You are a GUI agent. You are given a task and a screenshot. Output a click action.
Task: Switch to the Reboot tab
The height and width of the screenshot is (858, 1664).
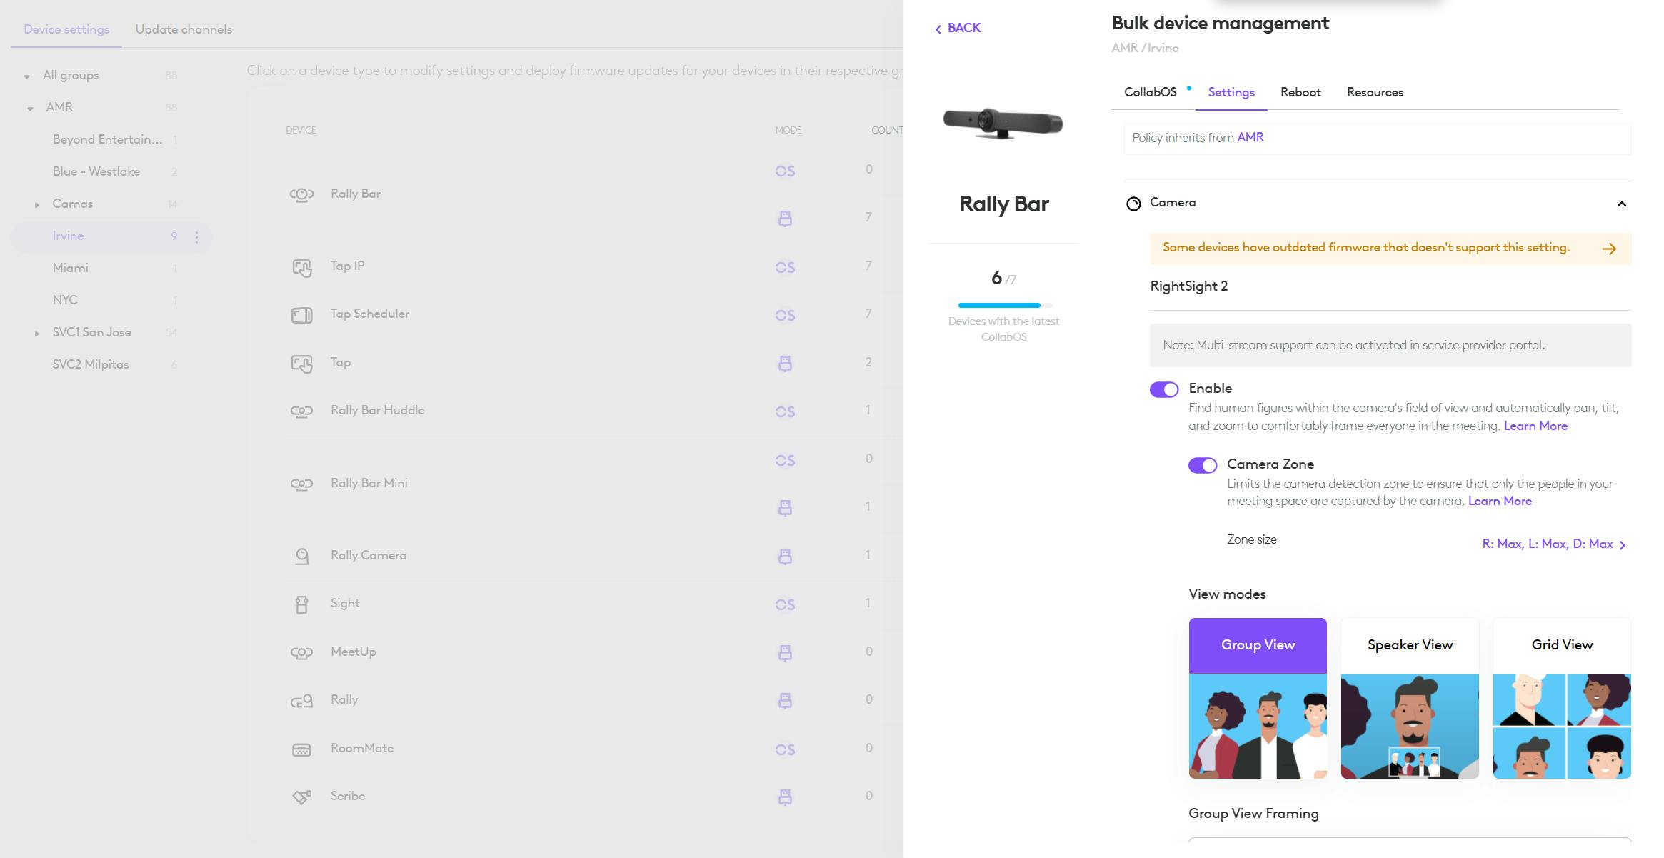click(x=1300, y=92)
